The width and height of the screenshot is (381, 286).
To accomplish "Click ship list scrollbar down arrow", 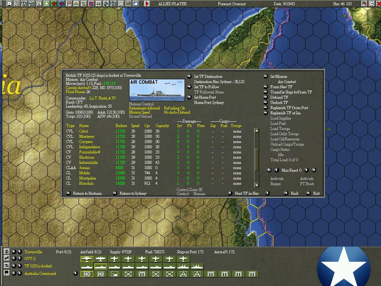I will (256, 185).
